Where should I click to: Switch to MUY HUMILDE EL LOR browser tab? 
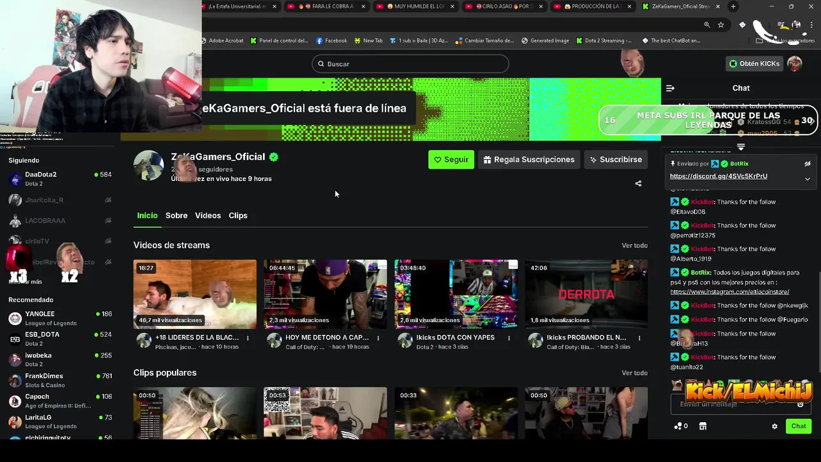(x=415, y=6)
